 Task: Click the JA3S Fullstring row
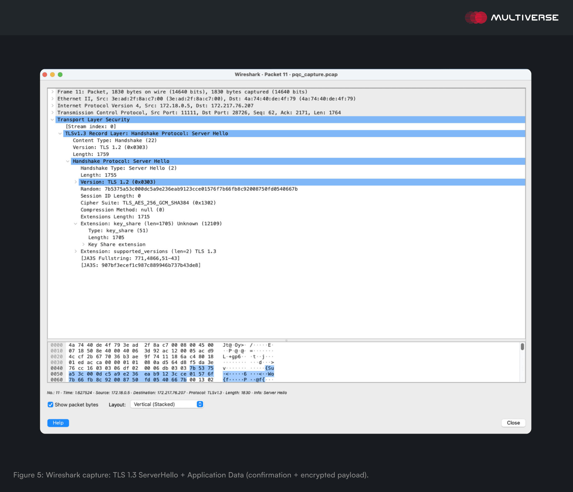point(130,258)
